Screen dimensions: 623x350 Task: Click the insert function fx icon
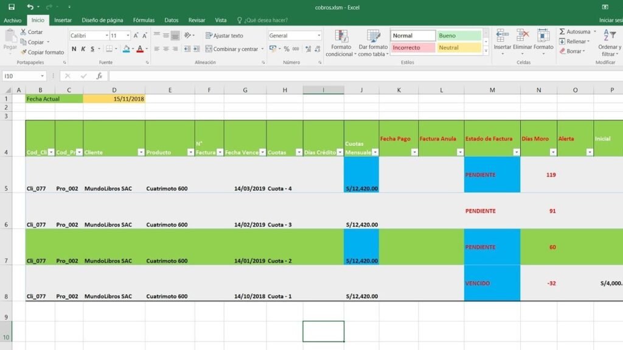coord(99,76)
